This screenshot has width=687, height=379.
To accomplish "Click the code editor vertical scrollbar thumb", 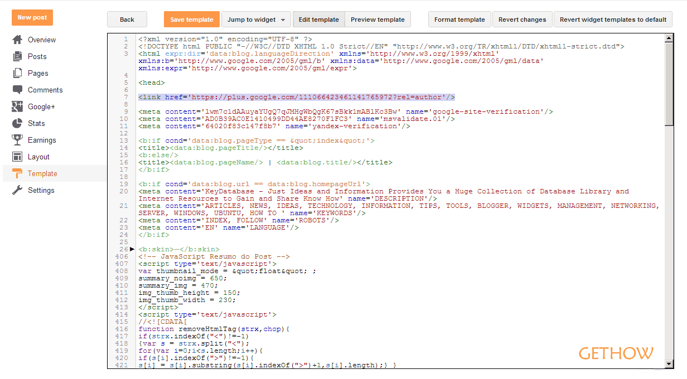I will click(669, 85).
